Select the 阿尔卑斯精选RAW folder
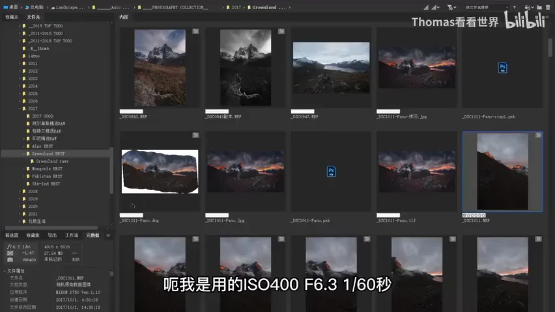This screenshot has width=555, height=312. click(x=48, y=123)
